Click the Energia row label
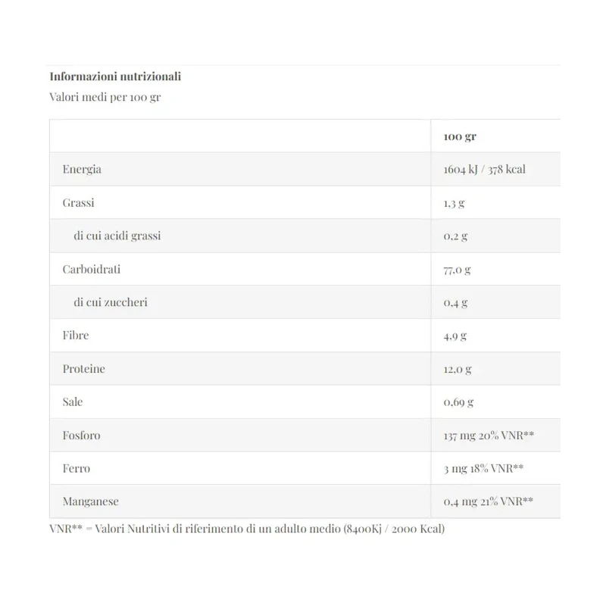This screenshot has width=606, height=606. coord(82,170)
